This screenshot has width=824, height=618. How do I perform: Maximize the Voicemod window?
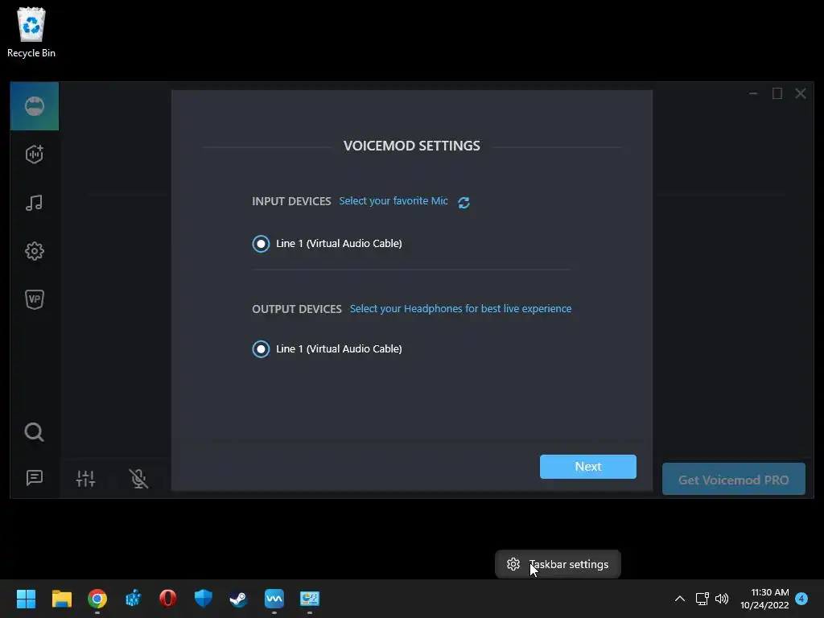(777, 93)
